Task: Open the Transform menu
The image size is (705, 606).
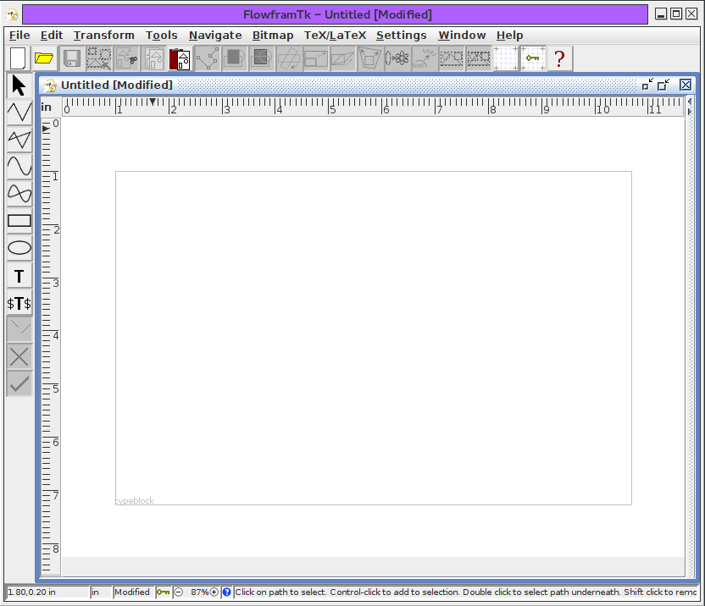Action: pos(103,36)
